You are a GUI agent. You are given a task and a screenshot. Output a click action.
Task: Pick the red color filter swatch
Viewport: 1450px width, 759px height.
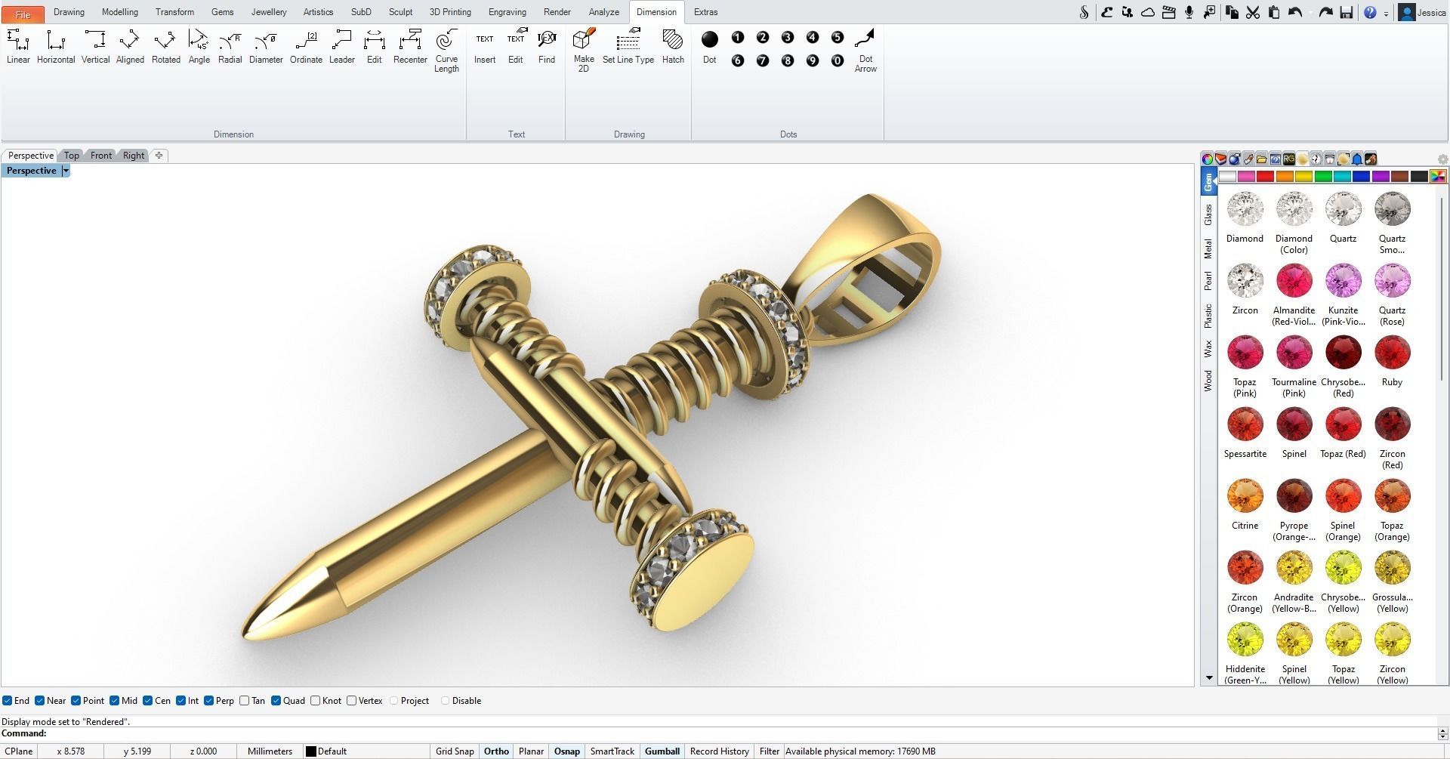1265,177
